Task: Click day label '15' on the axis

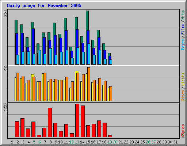Action: [x=88, y=142]
